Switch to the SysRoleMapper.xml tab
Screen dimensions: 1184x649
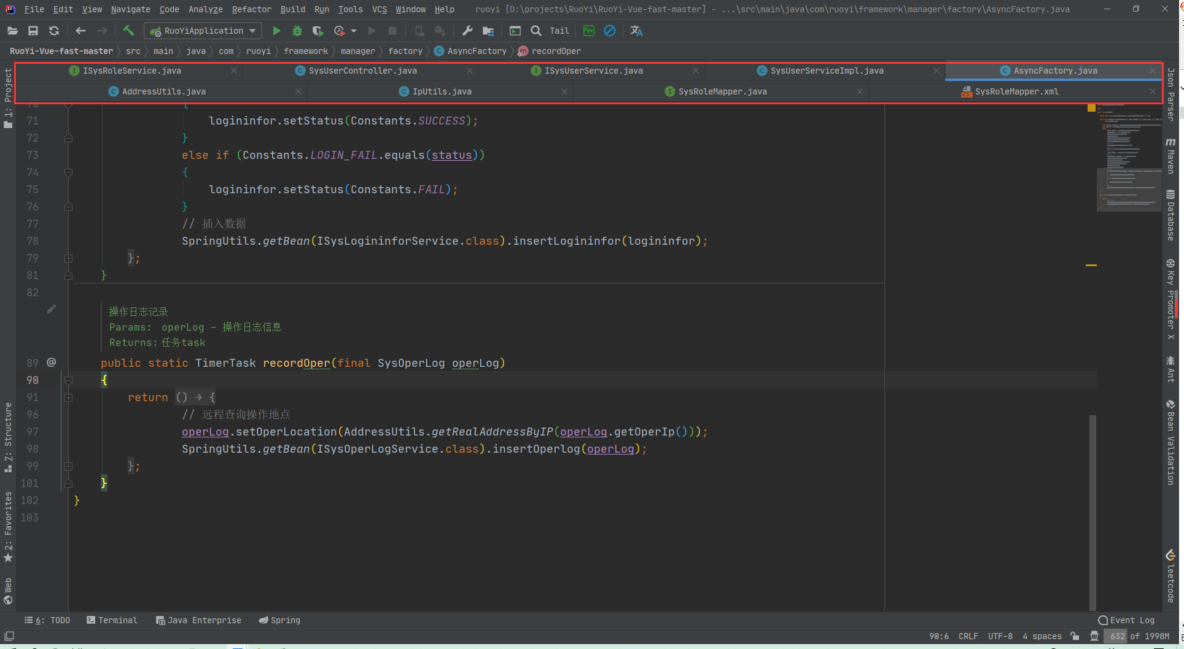[x=1016, y=91]
